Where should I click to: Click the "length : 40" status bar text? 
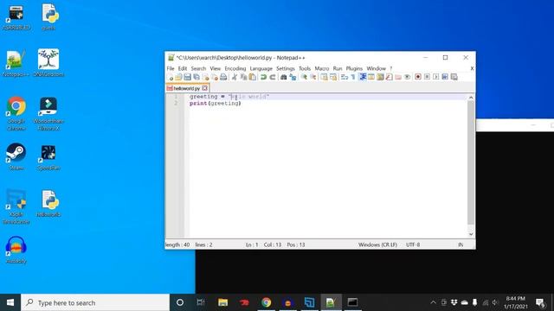point(177,244)
